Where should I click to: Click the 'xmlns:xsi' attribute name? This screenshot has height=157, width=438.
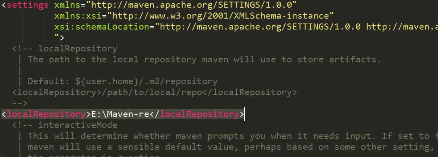[78, 16]
